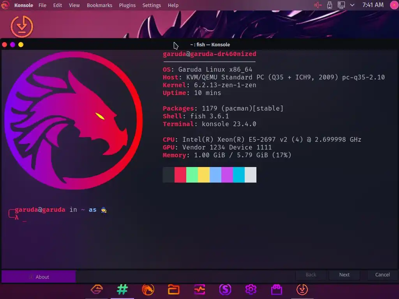
Task: Click the GPU Vendor 1234 Device line
Action: (x=217, y=147)
